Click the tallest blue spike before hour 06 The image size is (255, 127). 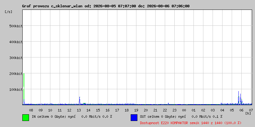click(238, 98)
